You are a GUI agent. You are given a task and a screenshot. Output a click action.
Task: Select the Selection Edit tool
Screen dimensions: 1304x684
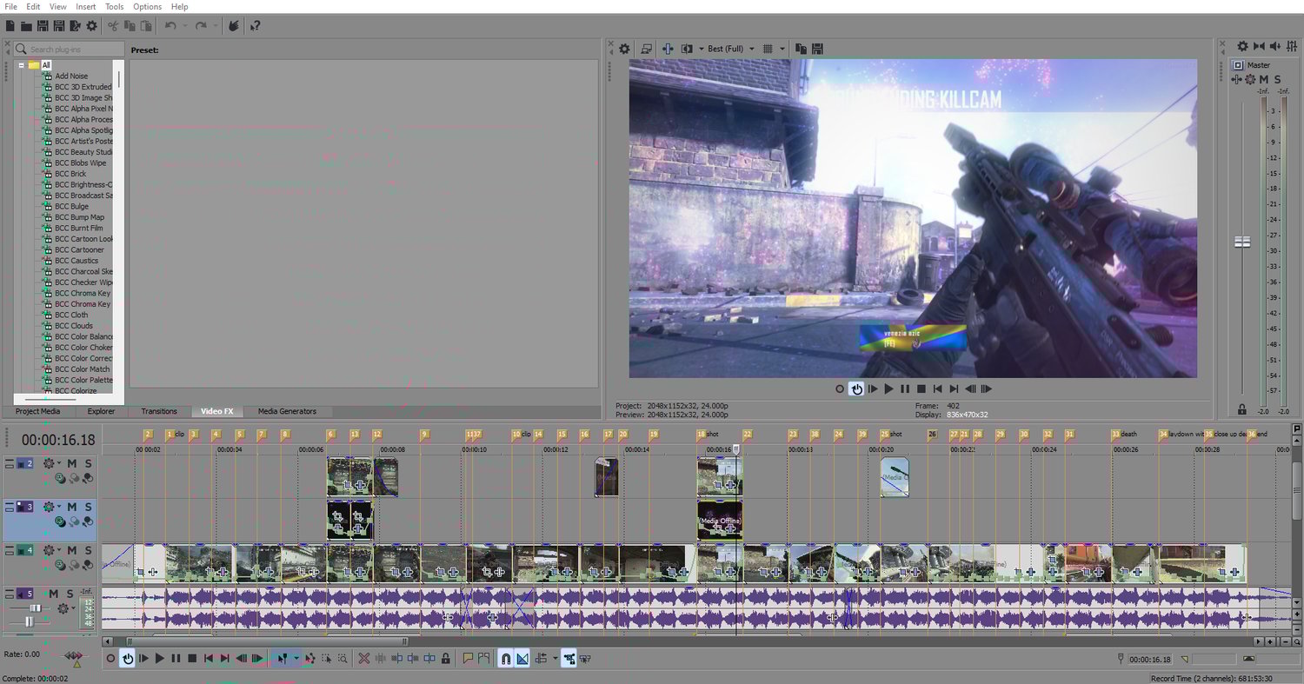pyautogui.click(x=327, y=659)
